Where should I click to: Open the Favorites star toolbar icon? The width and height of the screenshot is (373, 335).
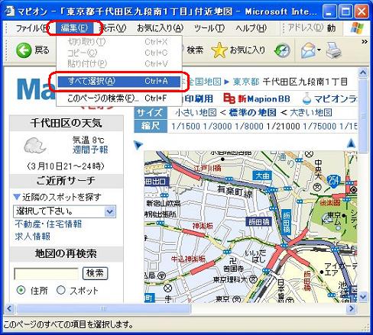[219, 50]
